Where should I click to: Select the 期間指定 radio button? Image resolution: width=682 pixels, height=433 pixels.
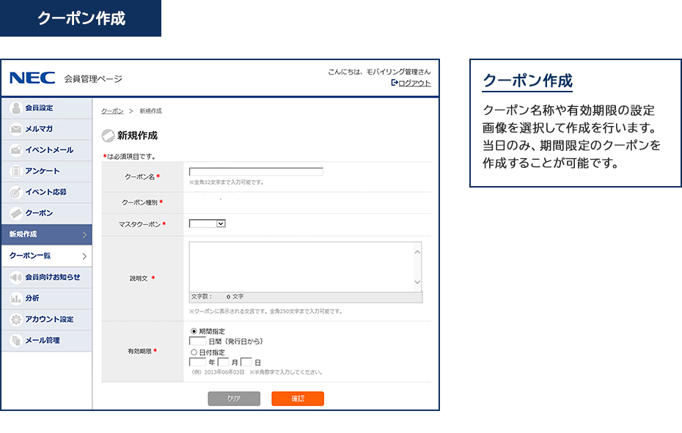[x=194, y=331]
